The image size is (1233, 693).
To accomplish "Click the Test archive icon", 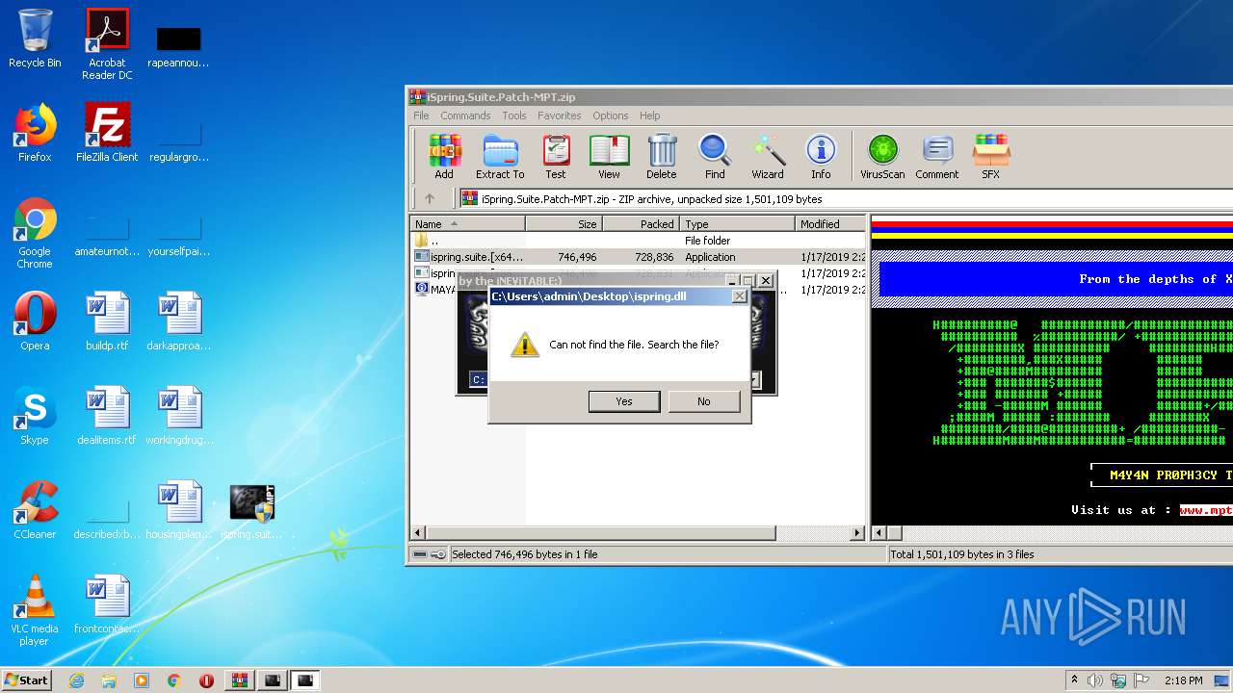I will coord(556,156).
